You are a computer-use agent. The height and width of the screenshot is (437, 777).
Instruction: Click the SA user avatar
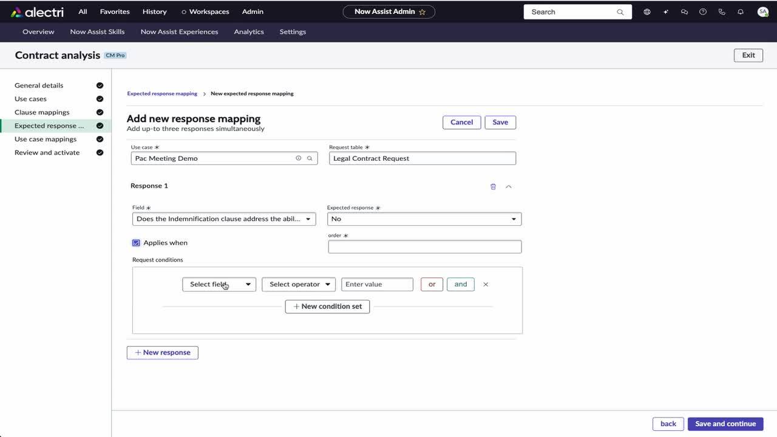762,12
